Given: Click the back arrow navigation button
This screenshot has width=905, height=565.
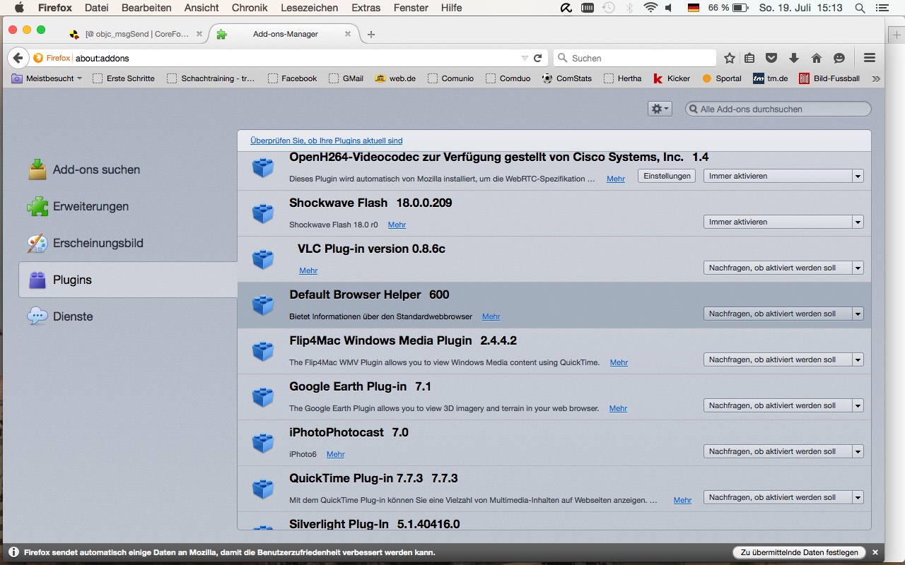Looking at the screenshot, I should tap(18, 58).
